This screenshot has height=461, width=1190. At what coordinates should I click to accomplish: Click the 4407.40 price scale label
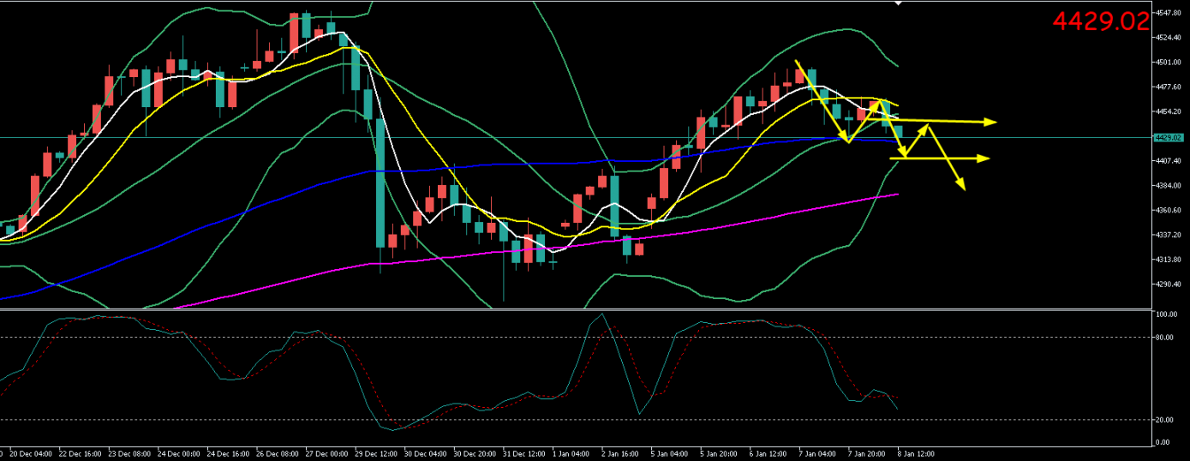click(x=1169, y=161)
